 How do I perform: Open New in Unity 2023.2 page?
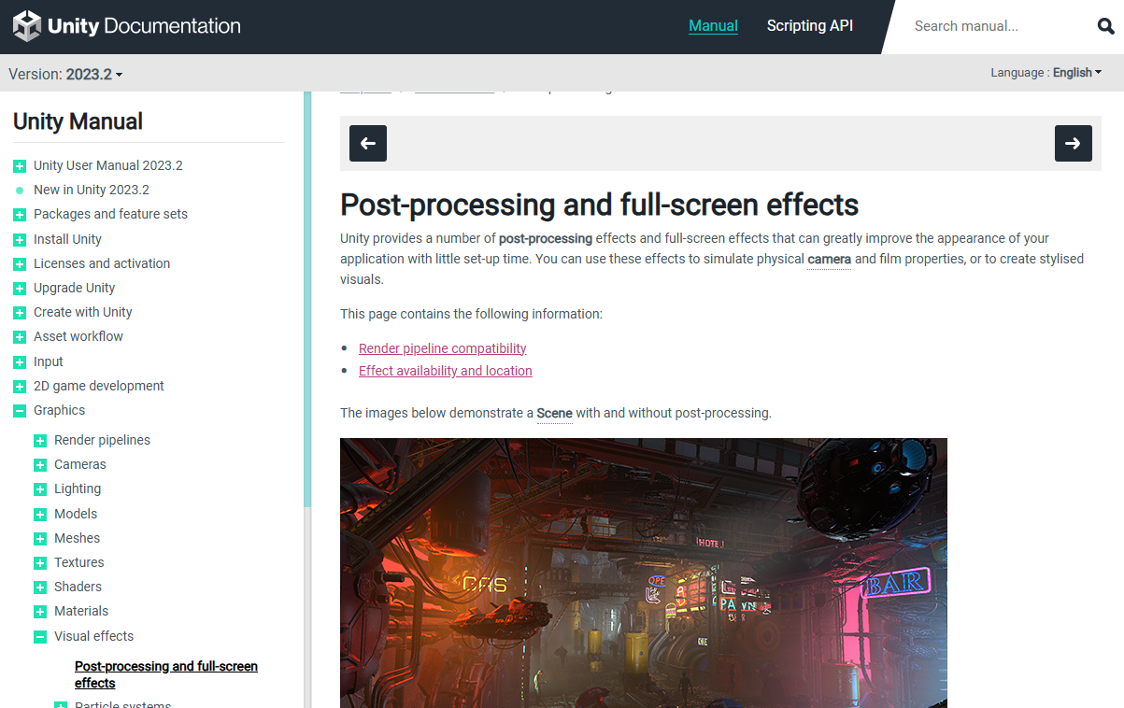pyautogui.click(x=92, y=190)
